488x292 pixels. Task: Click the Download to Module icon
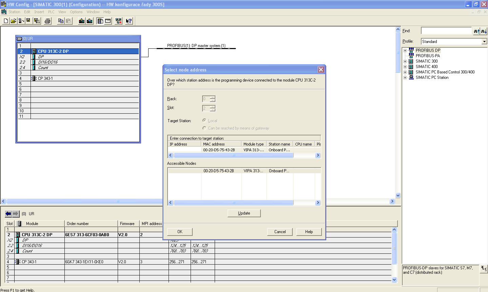82,21
